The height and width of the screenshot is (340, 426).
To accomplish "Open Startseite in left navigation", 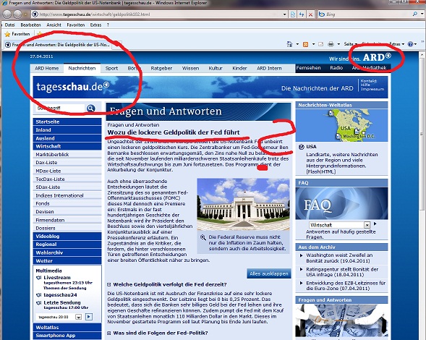I will 67,122.
